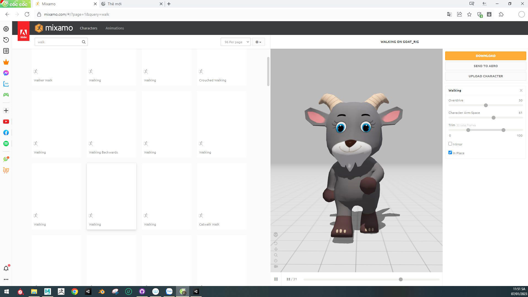Viewport: 528px width, 297px height.
Task: Adjust the Overdrive slider handle
Action: 486,105
